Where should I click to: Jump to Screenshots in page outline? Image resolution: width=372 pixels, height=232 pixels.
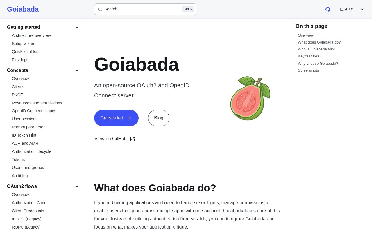tap(308, 70)
